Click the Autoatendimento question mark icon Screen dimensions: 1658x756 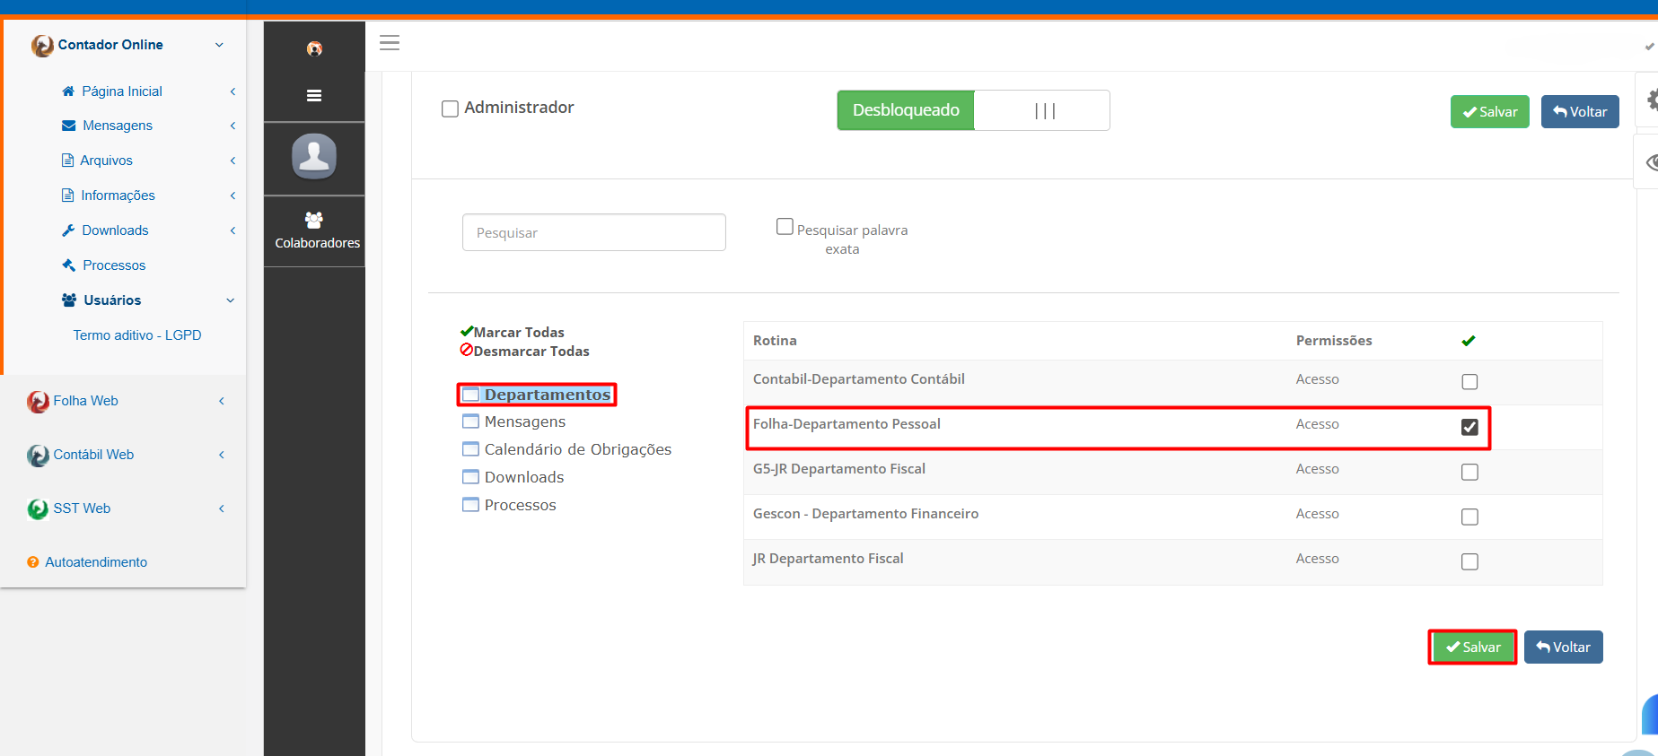point(33,562)
